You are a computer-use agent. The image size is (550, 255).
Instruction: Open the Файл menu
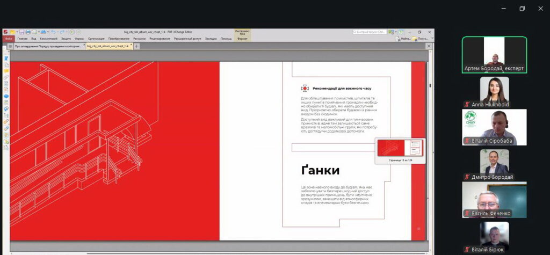[x=9, y=39]
